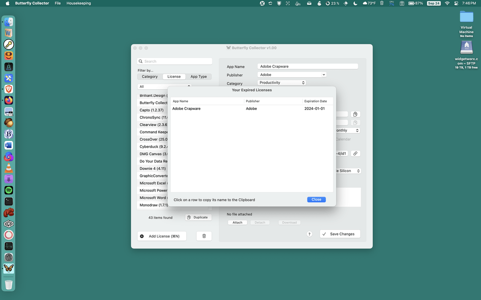Select the DMG Canvas list entry
Viewport: 481px width, 300px height.
pyautogui.click(x=152, y=154)
